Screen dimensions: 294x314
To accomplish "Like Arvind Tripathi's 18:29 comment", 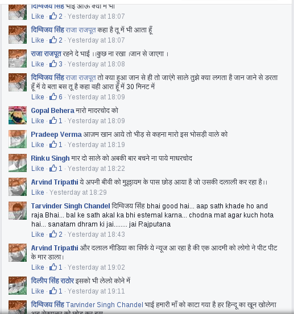I will point(38,192).
